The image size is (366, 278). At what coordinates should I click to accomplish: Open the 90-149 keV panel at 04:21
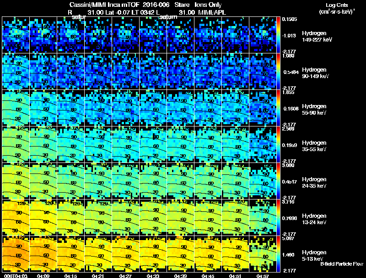pos(98,72)
